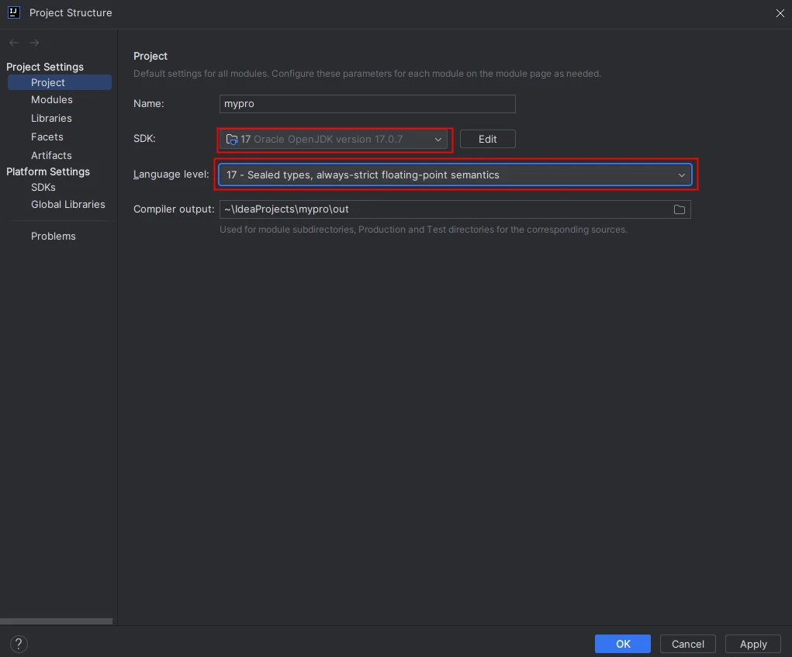Click the project Name text field
The width and height of the screenshot is (792, 657).
[367, 104]
